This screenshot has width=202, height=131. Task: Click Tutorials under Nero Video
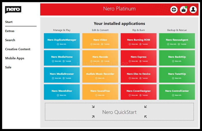click(x=105, y=44)
